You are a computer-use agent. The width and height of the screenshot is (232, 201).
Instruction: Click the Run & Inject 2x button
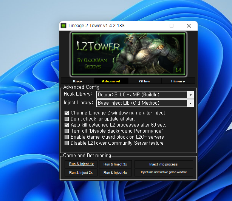point(81,172)
